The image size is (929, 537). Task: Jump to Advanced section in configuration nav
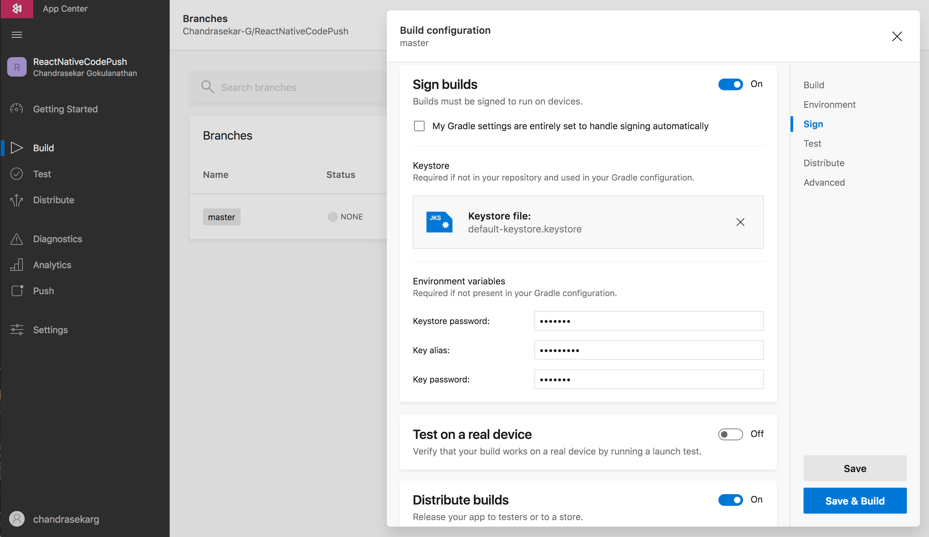(x=824, y=182)
